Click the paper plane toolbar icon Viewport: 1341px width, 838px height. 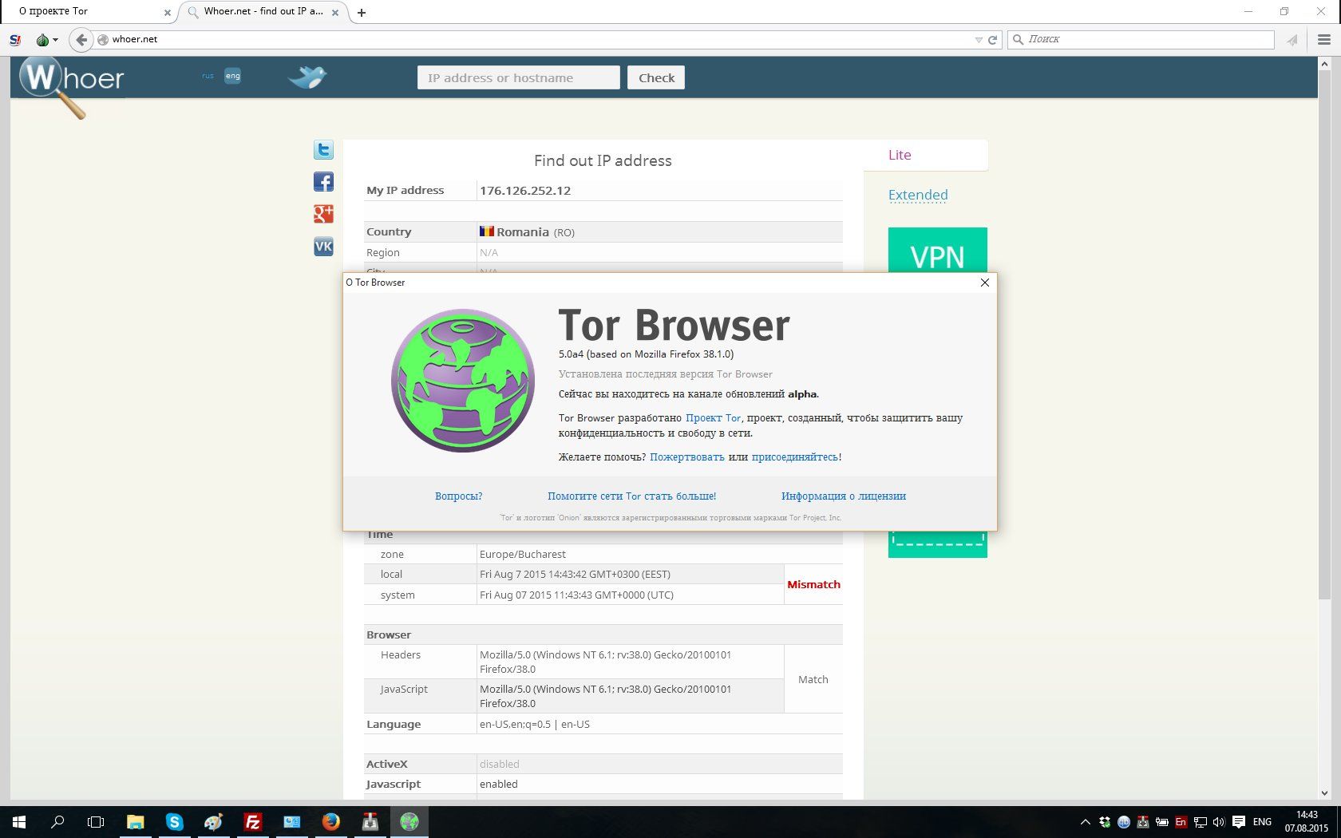click(1292, 39)
